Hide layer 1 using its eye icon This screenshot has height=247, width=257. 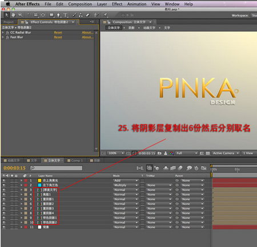coord(4,181)
